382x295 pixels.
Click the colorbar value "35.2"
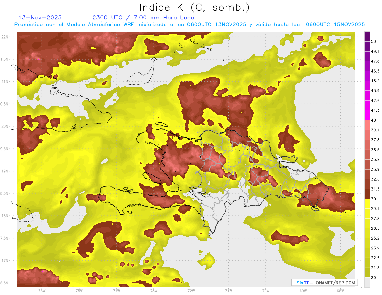tap(375, 159)
